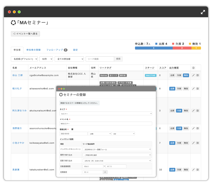Open the calendar icon beside 開催日時
The height and width of the screenshot is (185, 212).
pyautogui.click(x=72, y=129)
